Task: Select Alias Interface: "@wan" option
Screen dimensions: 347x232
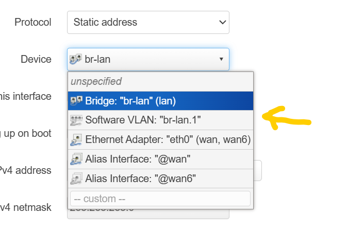Action: pyautogui.click(x=138, y=159)
